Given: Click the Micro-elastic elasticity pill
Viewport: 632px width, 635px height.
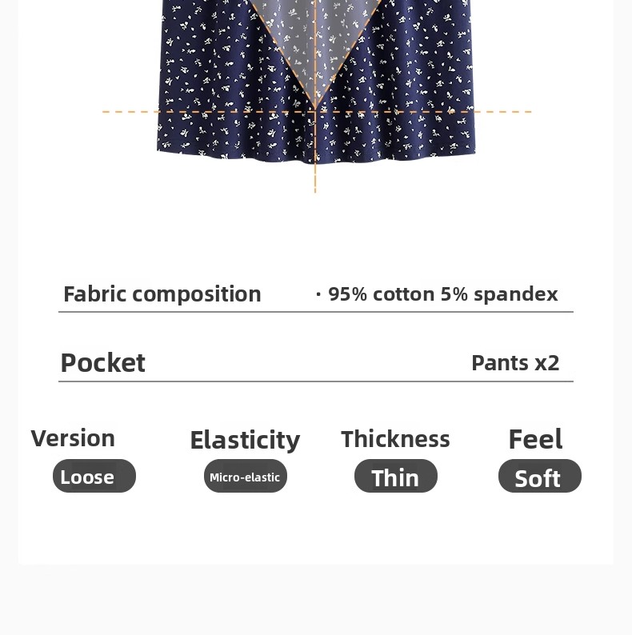Looking at the screenshot, I should 245,477.
